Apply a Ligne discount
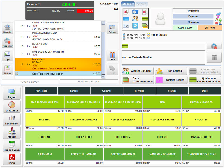Screen dimensions: 224x168 click(x=8, y=56)
